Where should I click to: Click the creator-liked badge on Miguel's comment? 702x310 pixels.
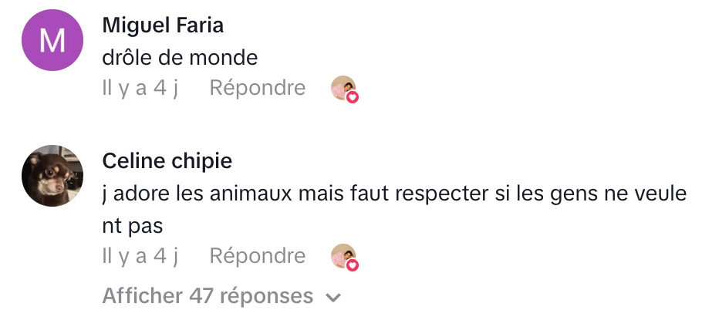click(344, 89)
